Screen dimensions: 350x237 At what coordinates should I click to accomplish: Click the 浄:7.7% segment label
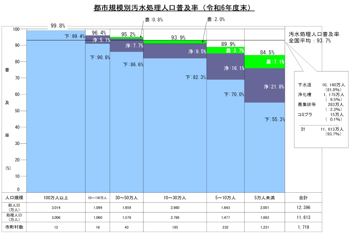135,45
